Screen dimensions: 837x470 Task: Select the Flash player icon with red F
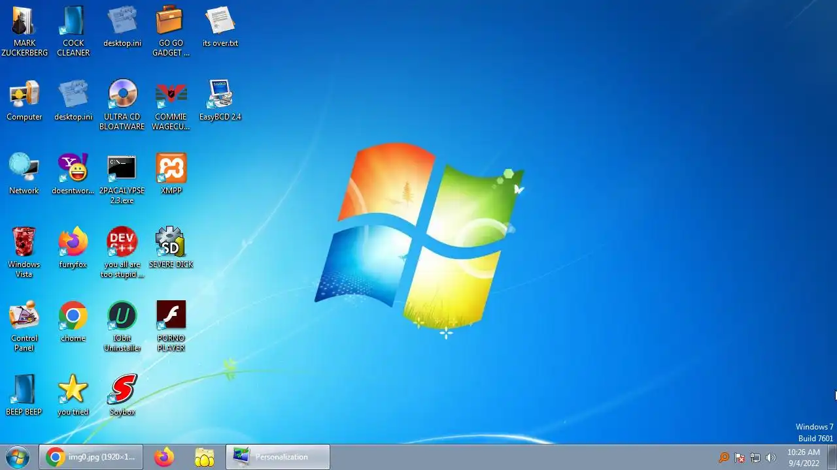(x=171, y=326)
